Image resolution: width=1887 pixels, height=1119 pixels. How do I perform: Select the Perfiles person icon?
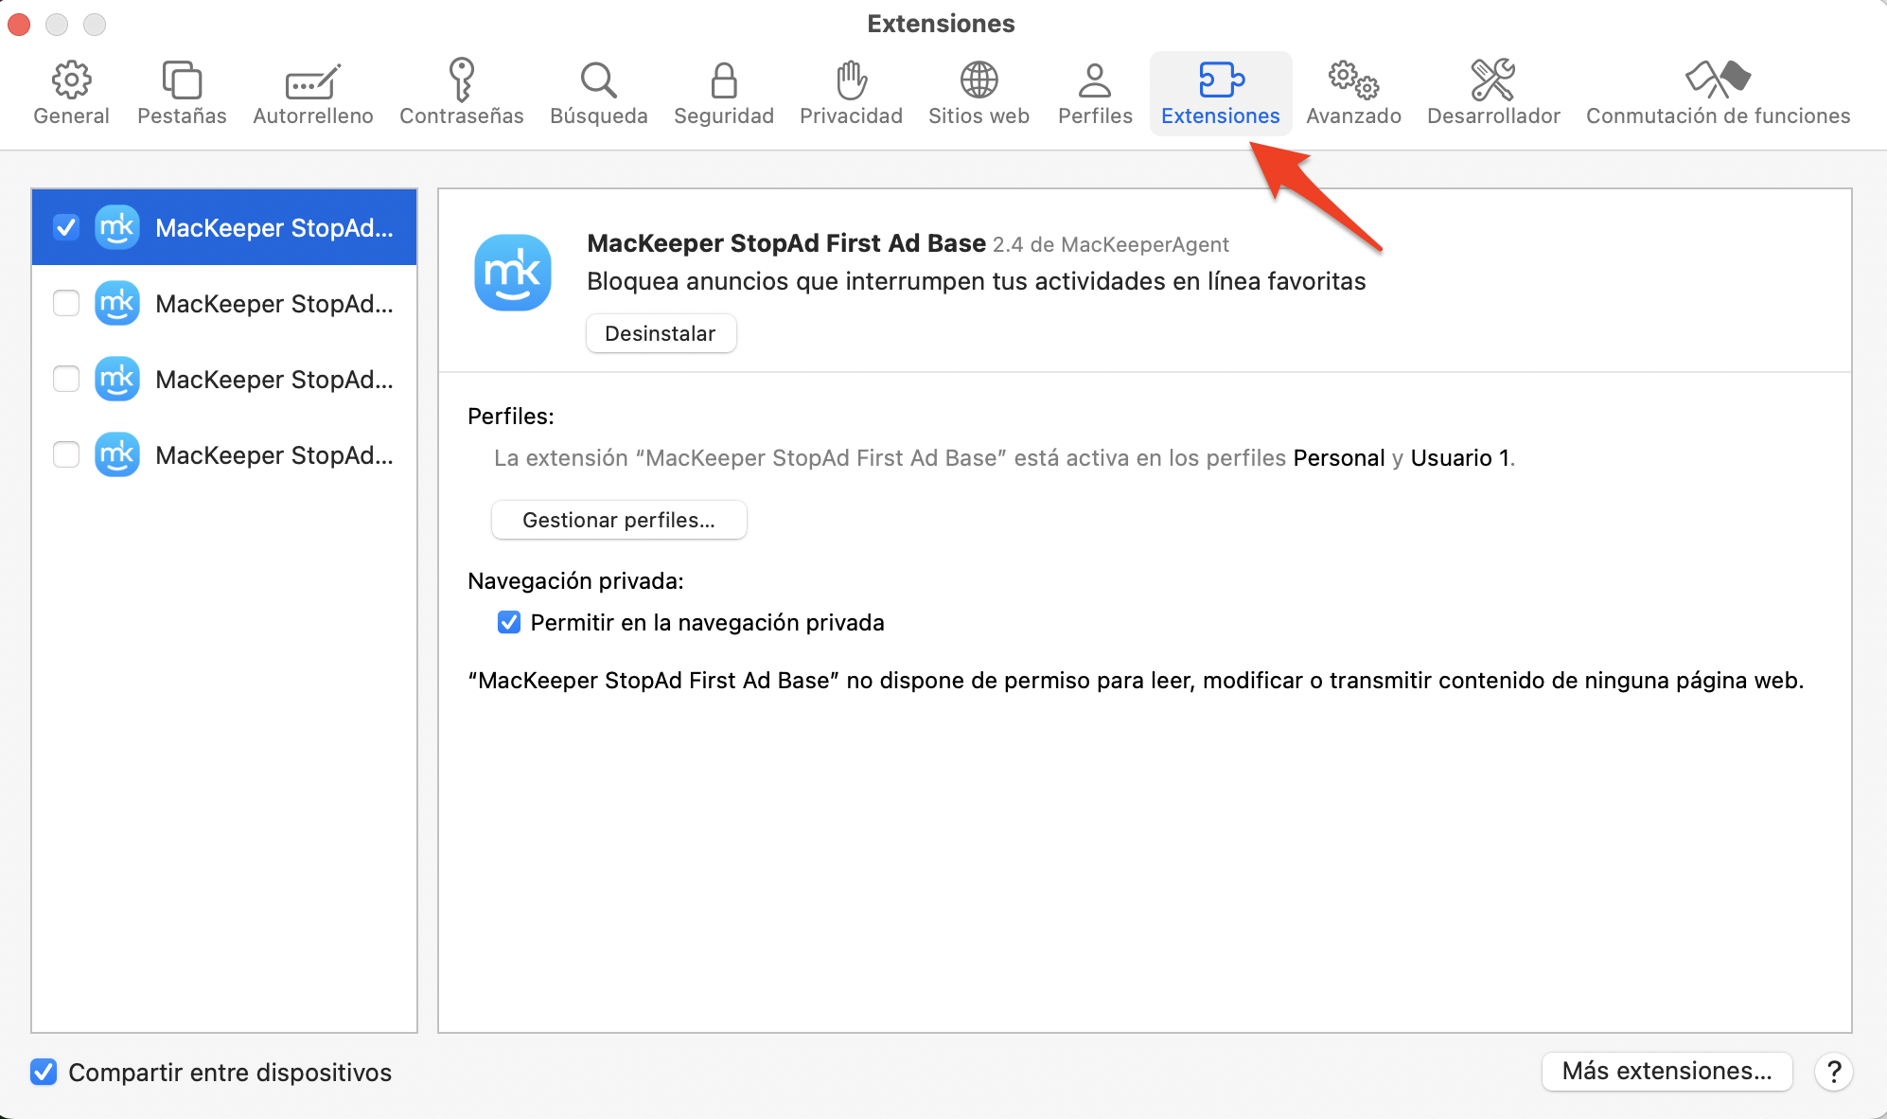click(x=1095, y=80)
